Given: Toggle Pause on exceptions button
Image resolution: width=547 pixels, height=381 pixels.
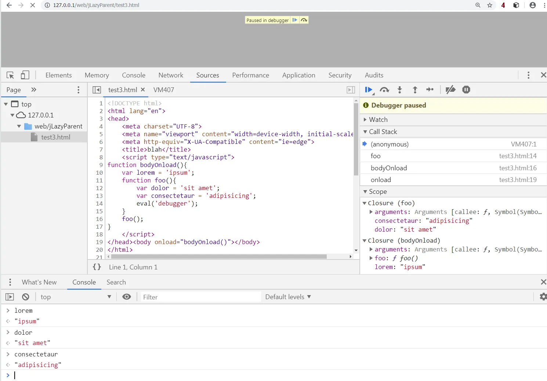Looking at the screenshot, I should point(466,90).
